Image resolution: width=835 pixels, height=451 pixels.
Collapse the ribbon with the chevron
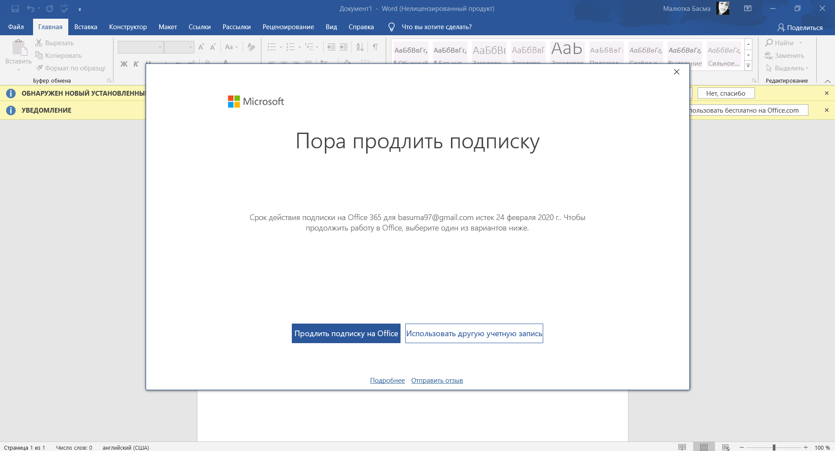pos(828,81)
